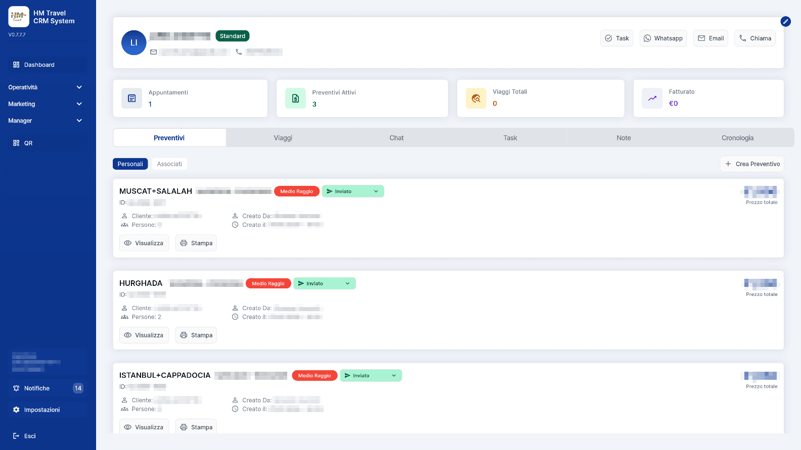
Task: Select the Personali filter
Action: point(130,164)
